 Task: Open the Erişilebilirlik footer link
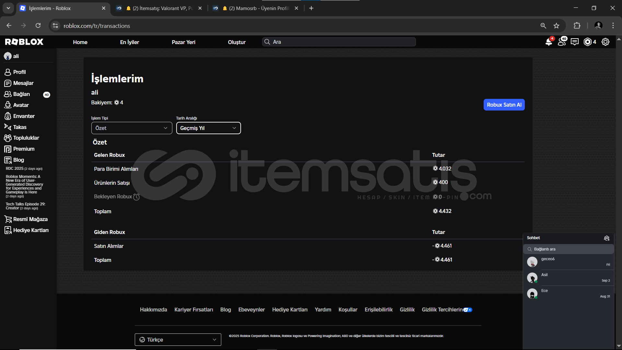(x=379, y=310)
